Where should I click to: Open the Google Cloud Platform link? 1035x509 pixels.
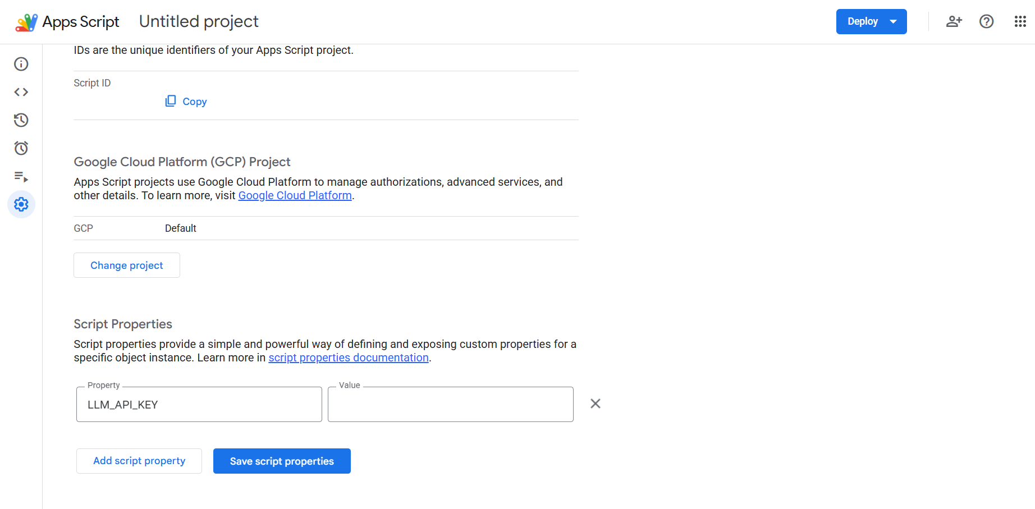tap(295, 195)
